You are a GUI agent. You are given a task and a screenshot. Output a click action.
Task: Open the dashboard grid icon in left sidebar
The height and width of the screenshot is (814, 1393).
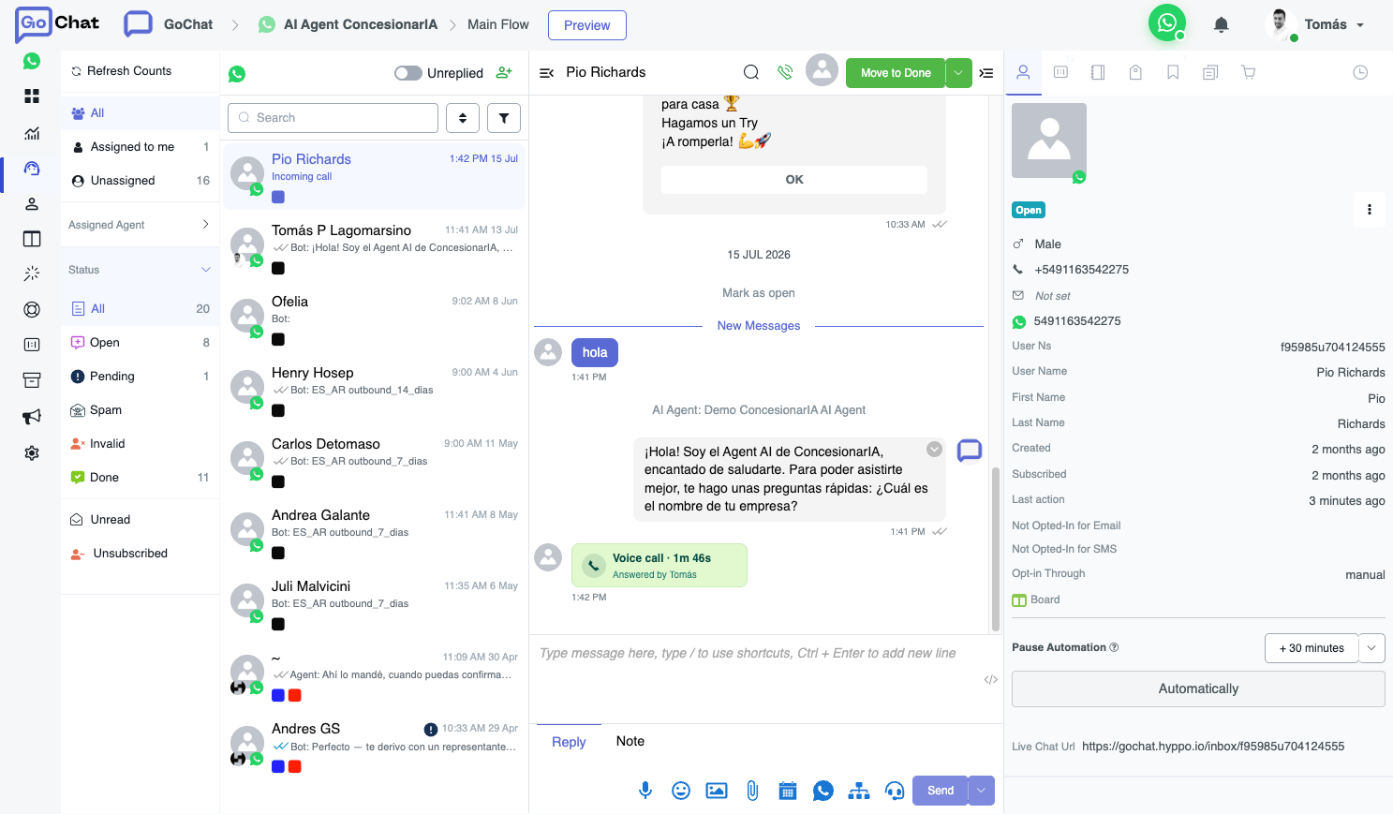click(32, 96)
